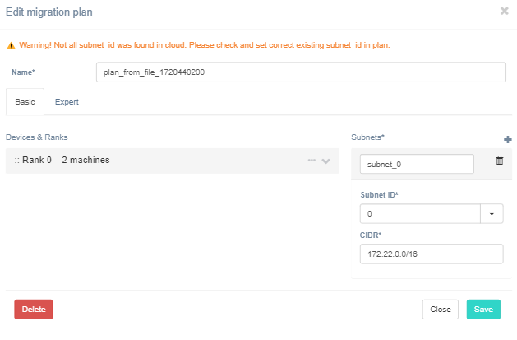The height and width of the screenshot is (340, 517).
Task: Click the Save button
Action: (x=483, y=310)
